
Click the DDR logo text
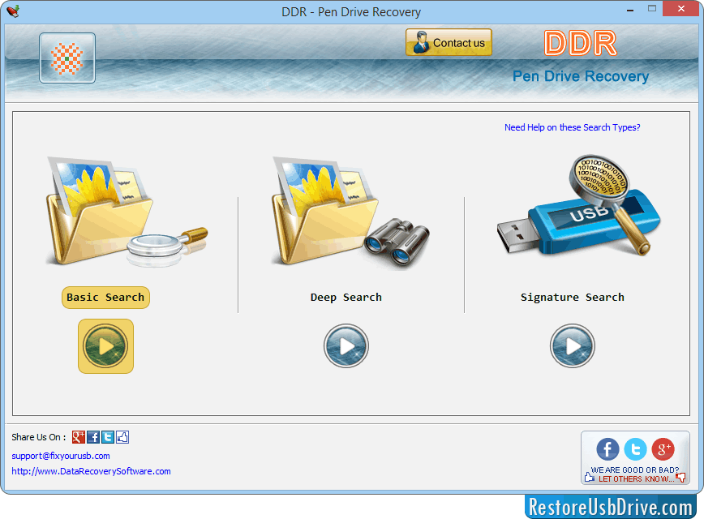point(581,44)
